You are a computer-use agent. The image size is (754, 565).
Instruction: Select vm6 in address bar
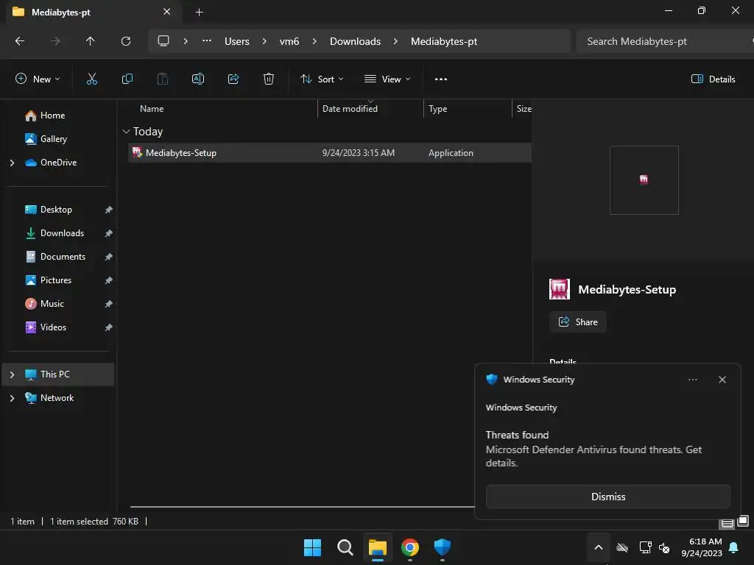point(289,41)
